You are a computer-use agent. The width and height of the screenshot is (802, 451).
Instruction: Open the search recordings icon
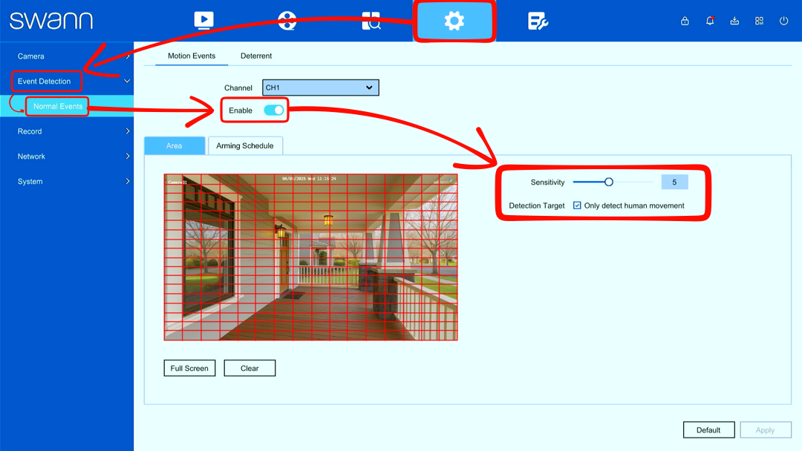pyautogui.click(x=371, y=21)
